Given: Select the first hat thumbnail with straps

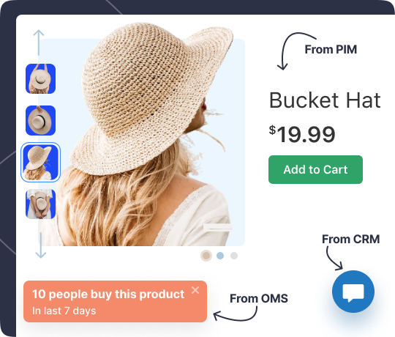Looking at the screenshot, I should tap(40, 78).
